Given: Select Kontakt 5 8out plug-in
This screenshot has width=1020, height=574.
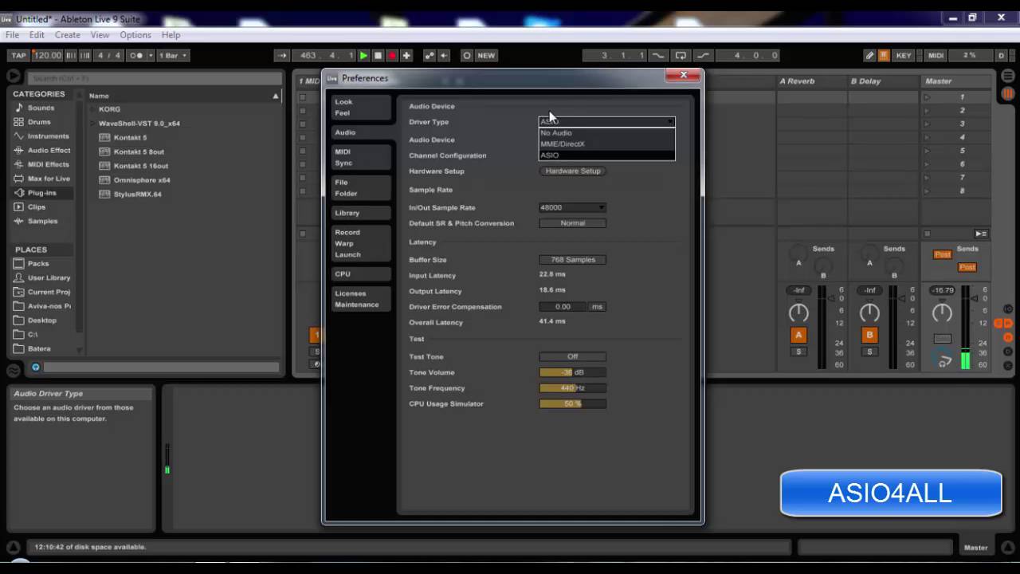Looking at the screenshot, I should [x=139, y=151].
